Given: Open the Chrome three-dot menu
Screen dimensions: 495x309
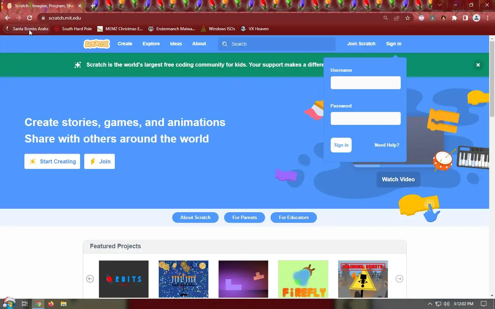Looking at the screenshot, I should point(487,18).
